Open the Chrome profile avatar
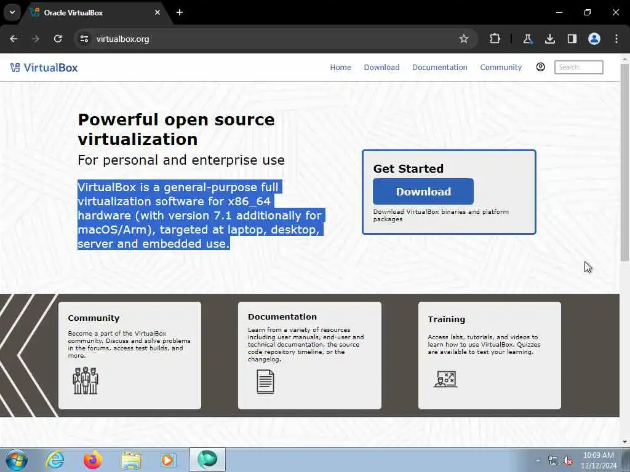This screenshot has width=630, height=472. 594,39
